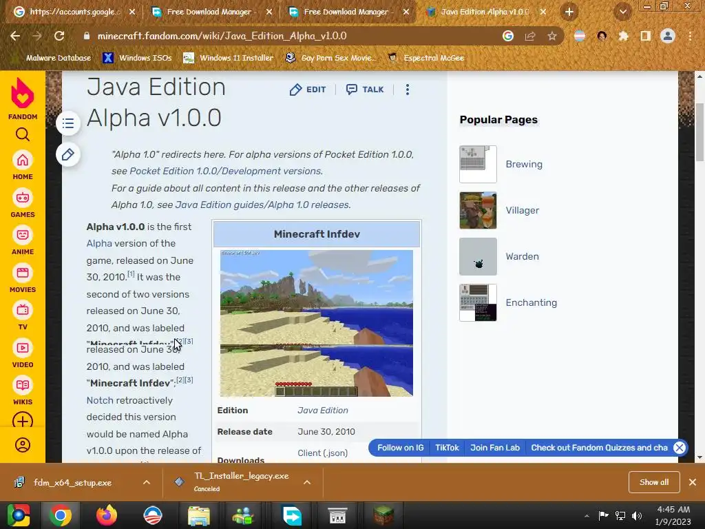
Task: Show hidden system tray icons arrow
Action: tap(587, 515)
